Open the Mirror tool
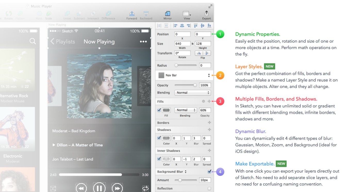This screenshot has height=192, width=352. (x=167, y=15)
